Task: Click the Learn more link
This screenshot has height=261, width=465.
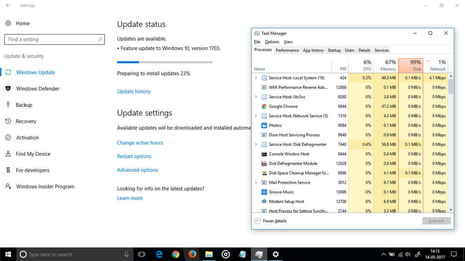Action: tap(130, 198)
